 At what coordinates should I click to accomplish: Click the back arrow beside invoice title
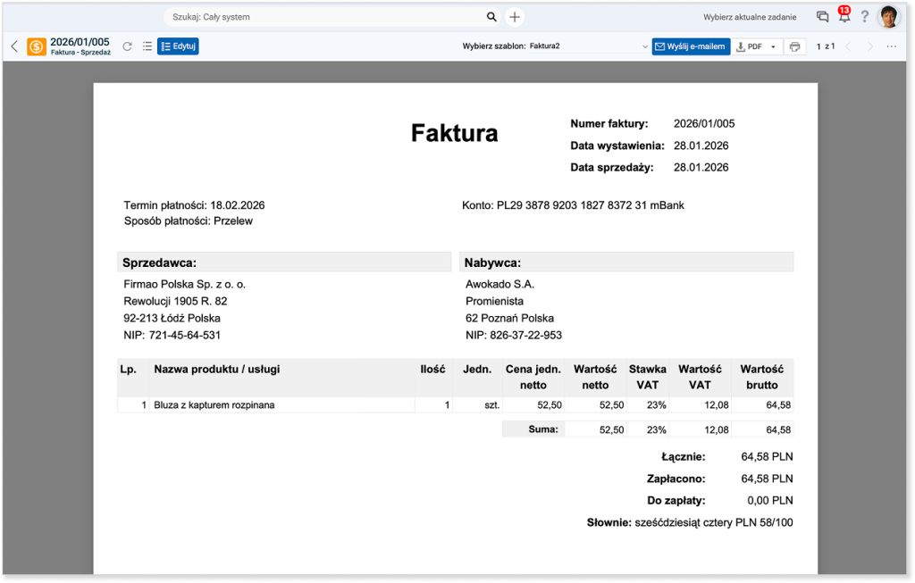click(x=14, y=46)
